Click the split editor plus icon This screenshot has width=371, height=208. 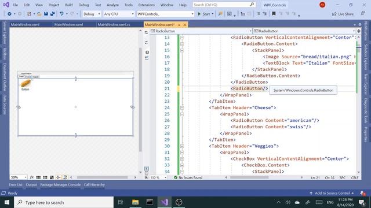359,31
